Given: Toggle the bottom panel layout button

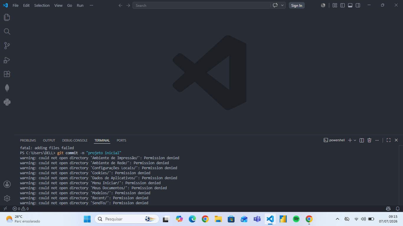Looking at the screenshot, I should coord(350,5).
